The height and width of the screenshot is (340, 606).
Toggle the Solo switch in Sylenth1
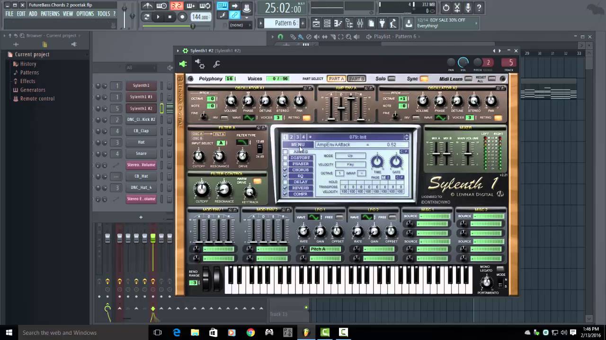point(392,79)
